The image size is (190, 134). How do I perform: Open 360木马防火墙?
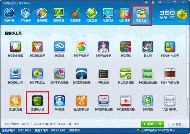(x=170, y=76)
